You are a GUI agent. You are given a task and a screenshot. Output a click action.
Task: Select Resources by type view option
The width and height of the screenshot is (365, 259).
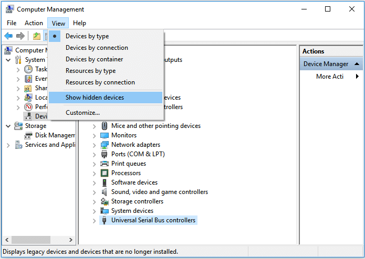click(x=90, y=71)
